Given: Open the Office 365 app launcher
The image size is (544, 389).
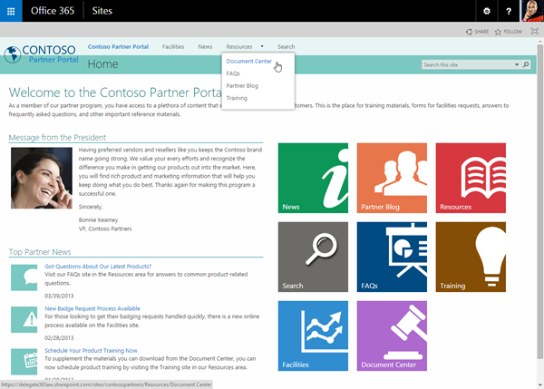Looking at the screenshot, I should tap(11, 11).
